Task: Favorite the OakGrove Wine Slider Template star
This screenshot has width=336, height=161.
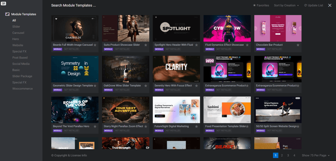Action: pyautogui.click(x=146, y=86)
